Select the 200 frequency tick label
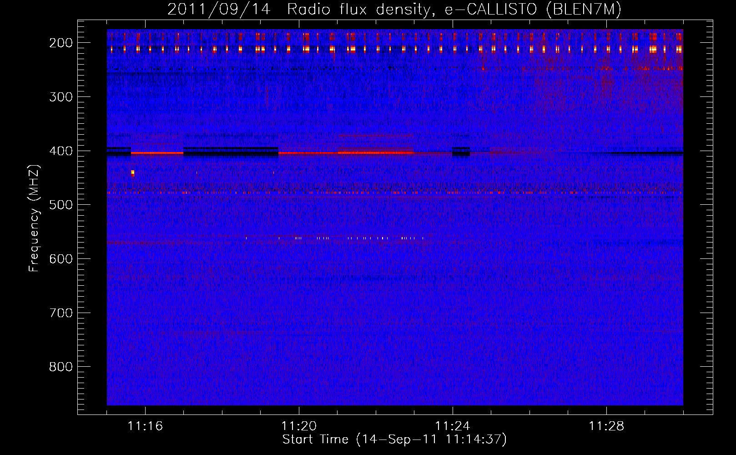 (60, 43)
